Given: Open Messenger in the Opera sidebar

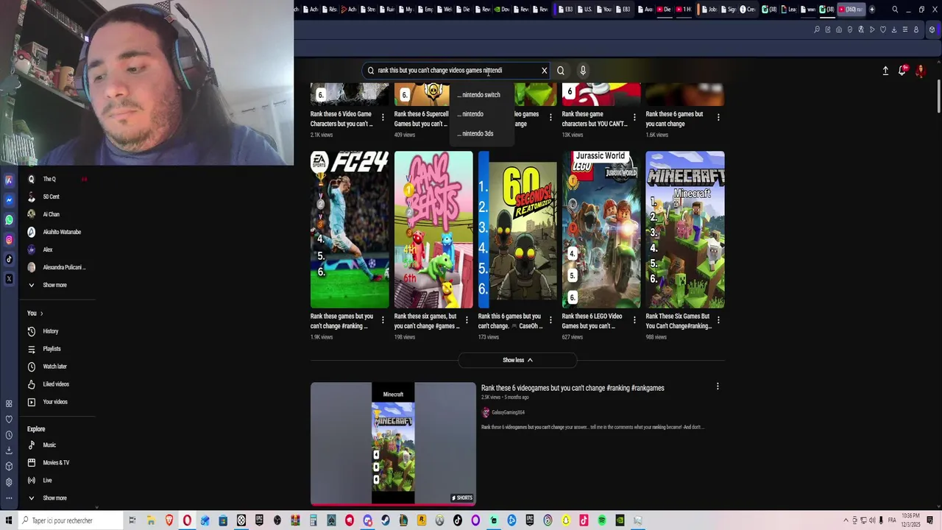Looking at the screenshot, I should [x=9, y=200].
